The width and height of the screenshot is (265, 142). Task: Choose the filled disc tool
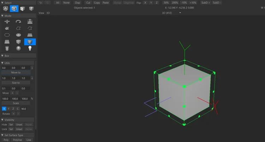18,35
